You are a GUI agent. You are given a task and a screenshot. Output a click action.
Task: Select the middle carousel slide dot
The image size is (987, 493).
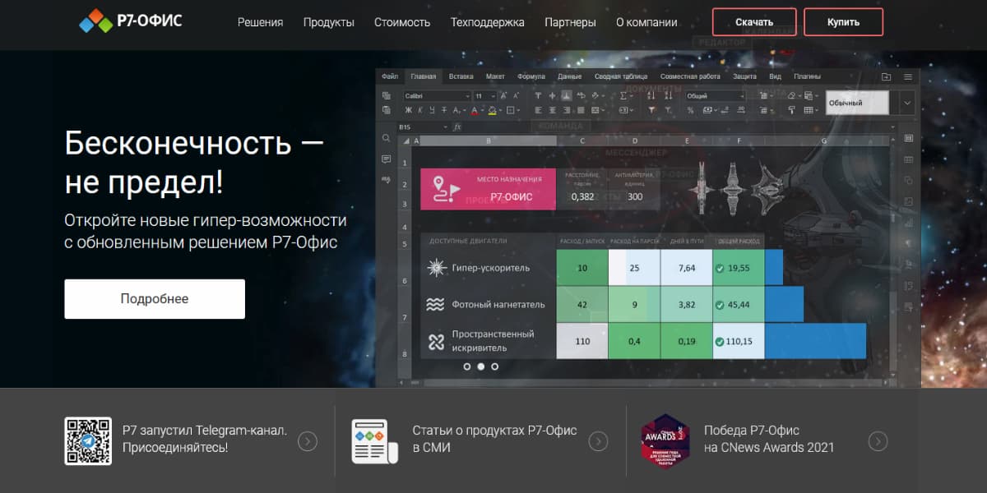pyautogui.click(x=481, y=366)
